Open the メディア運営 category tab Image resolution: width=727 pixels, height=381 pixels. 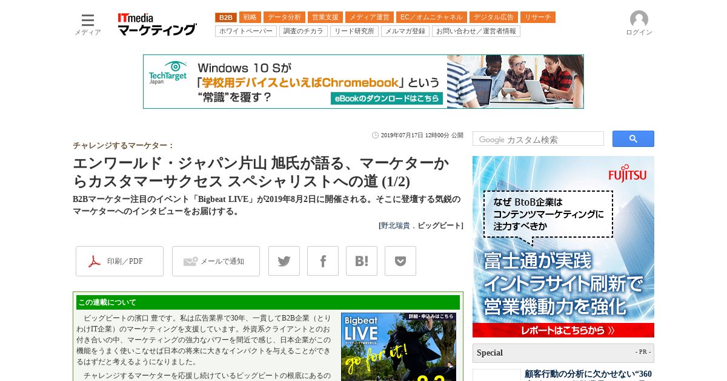(x=370, y=18)
